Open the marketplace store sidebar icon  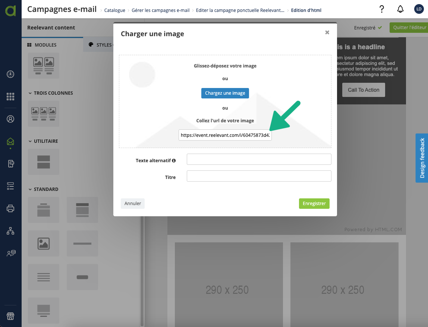pos(10,316)
